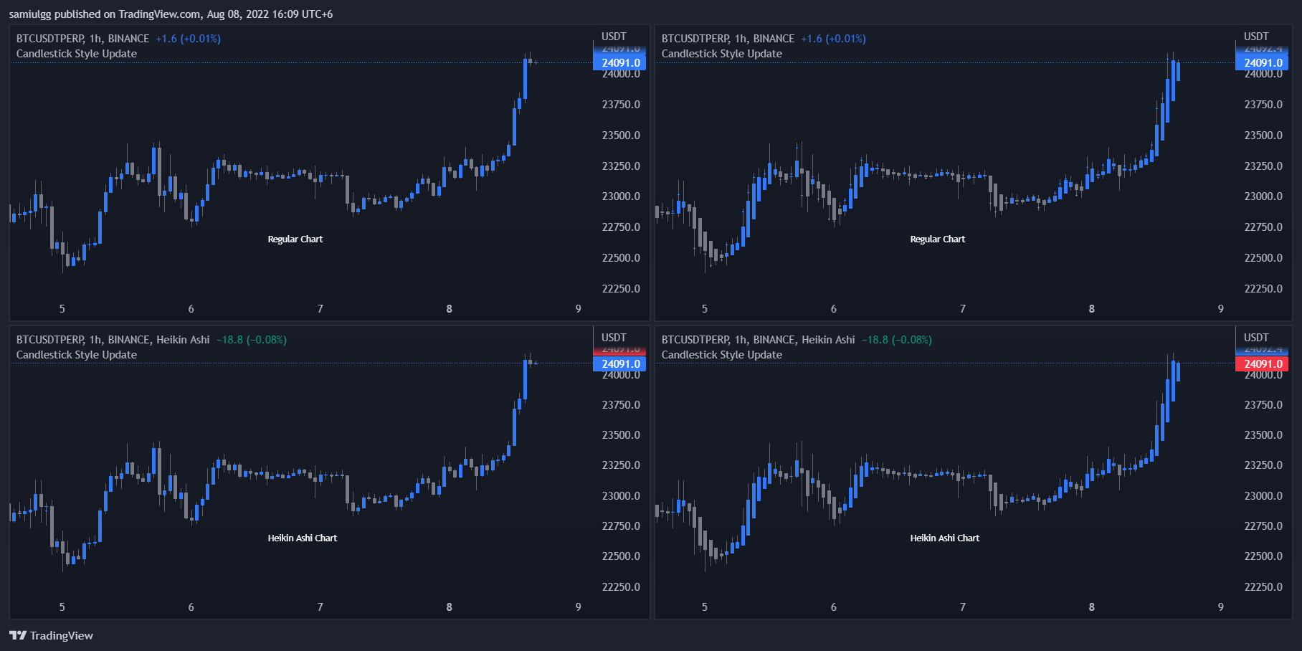Click 23500.0 on bottom-left chart price axis
Viewport: 1302px width, 651px height.
click(x=621, y=435)
